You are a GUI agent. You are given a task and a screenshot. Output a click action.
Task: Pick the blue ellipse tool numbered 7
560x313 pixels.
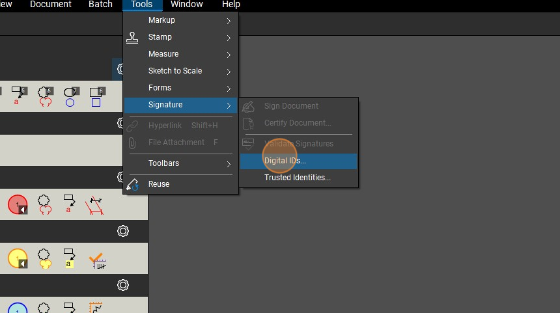(70, 96)
